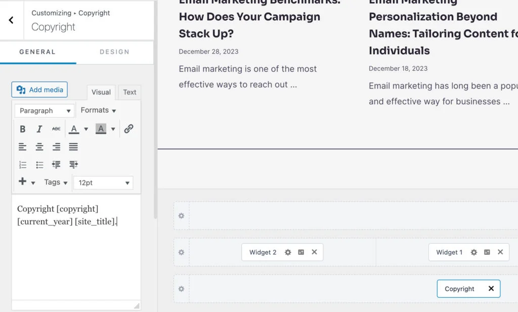Justify the text
This screenshot has height=312, width=518.
click(73, 147)
